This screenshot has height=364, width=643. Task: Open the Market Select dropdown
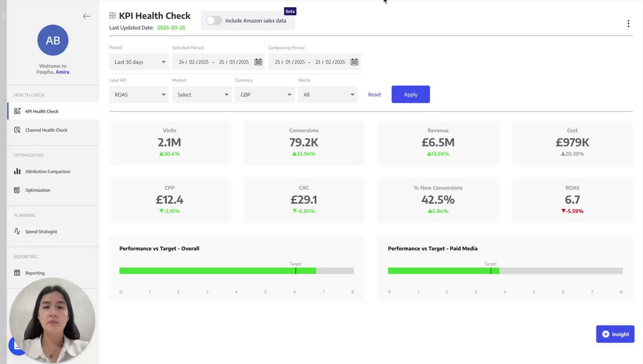pos(202,94)
